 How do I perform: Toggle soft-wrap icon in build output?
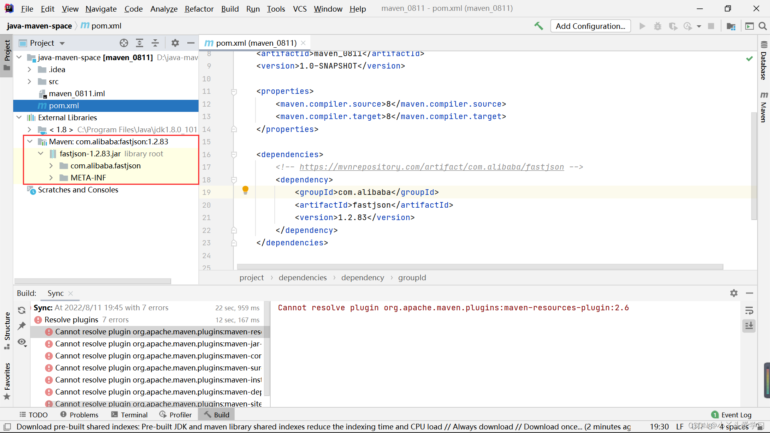tap(749, 310)
